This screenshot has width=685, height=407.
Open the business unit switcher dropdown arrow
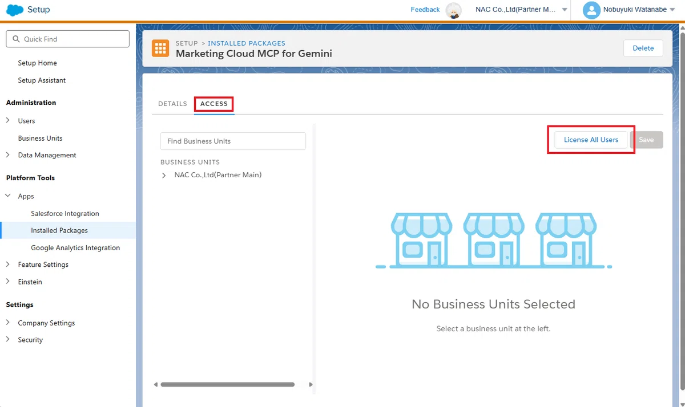tap(565, 10)
